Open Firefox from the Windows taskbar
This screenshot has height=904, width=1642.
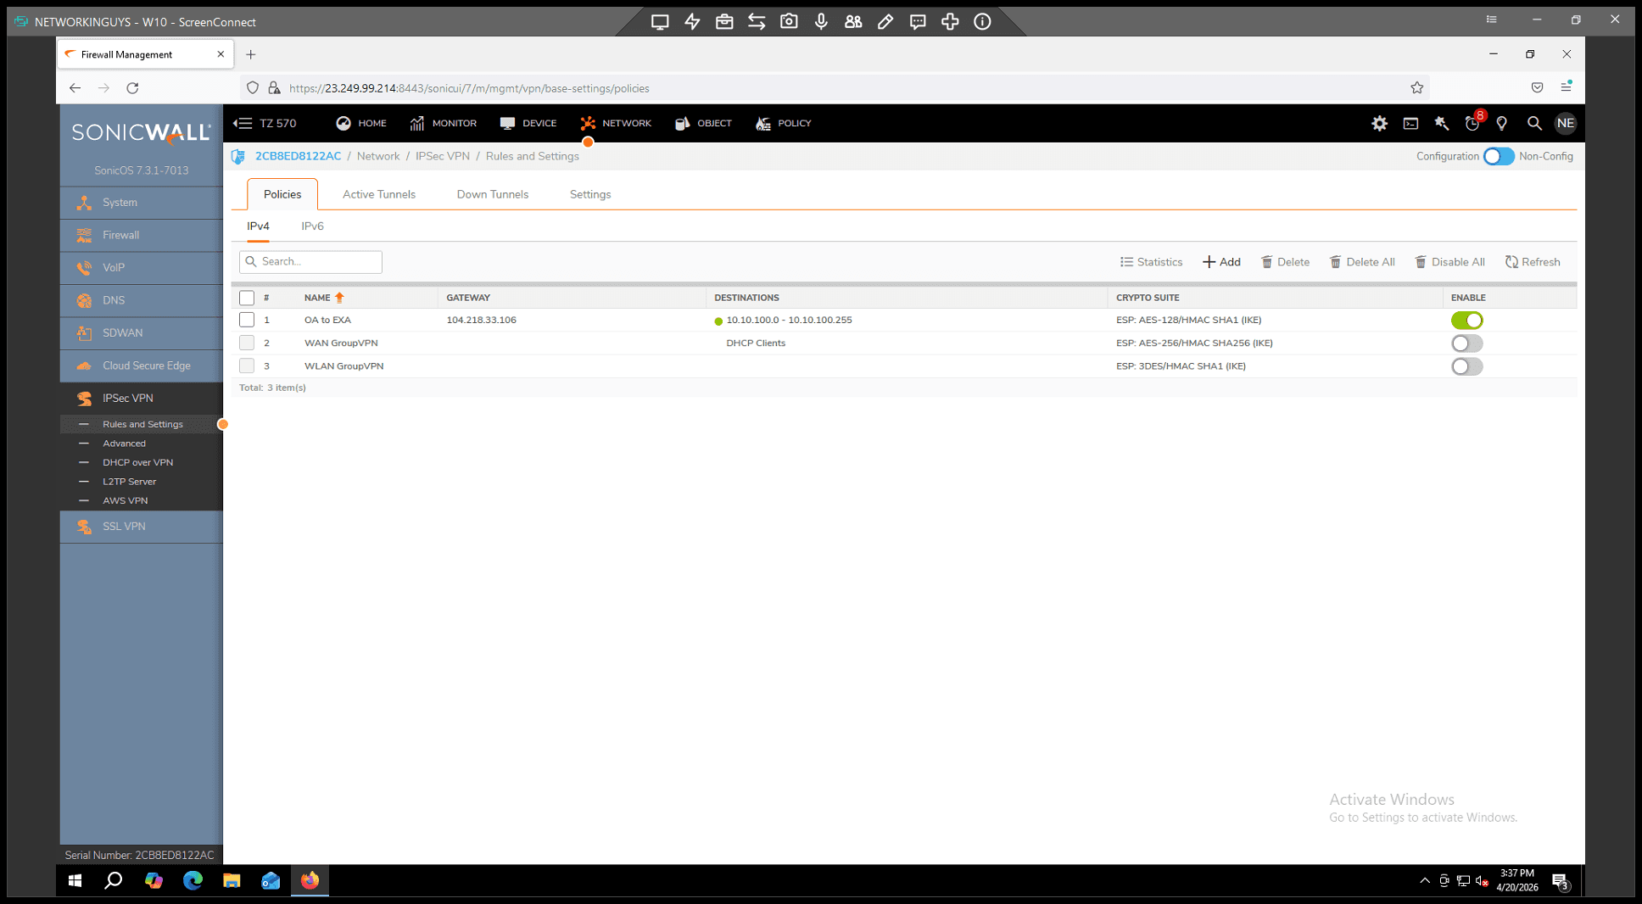coord(310,880)
